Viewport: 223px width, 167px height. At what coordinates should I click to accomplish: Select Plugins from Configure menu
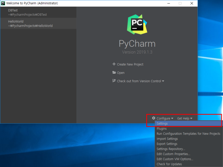(188, 129)
